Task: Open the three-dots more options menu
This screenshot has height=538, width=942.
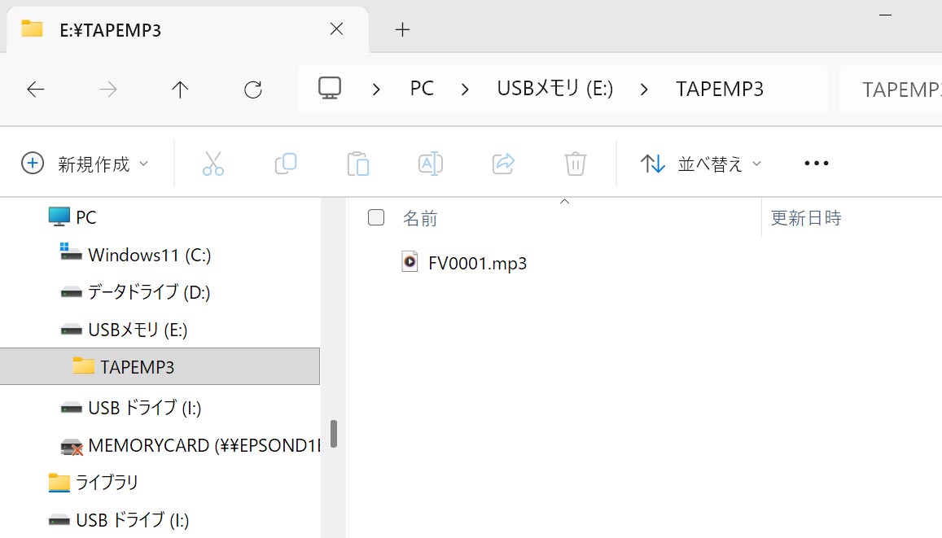Action: click(816, 164)
